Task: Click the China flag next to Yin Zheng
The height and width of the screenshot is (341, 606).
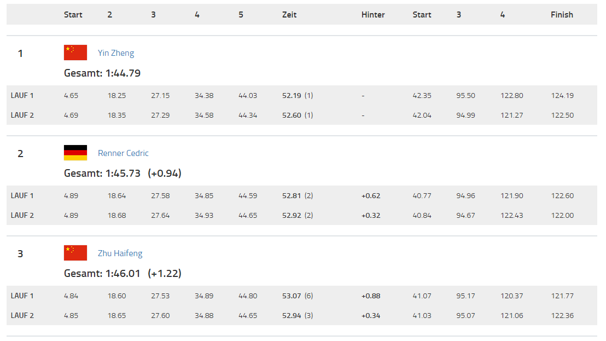Action: pyautogui.click(x=75, y=53)
